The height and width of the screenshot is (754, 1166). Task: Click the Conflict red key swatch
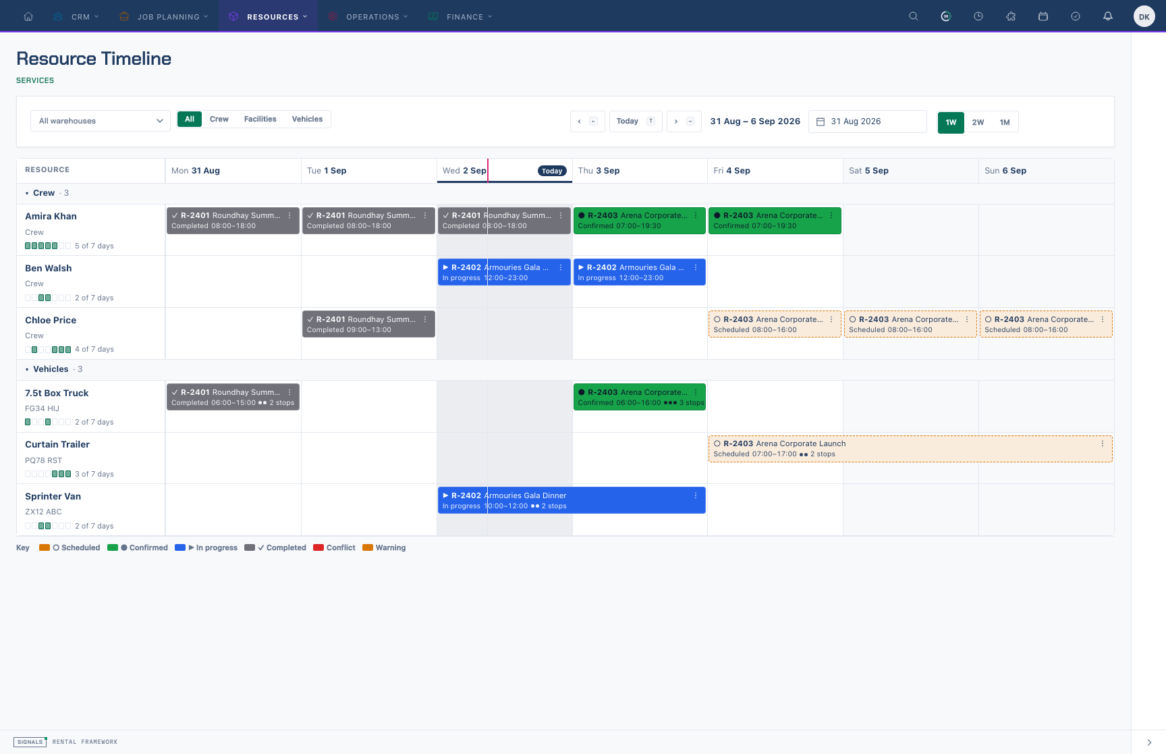coord(318,547)
